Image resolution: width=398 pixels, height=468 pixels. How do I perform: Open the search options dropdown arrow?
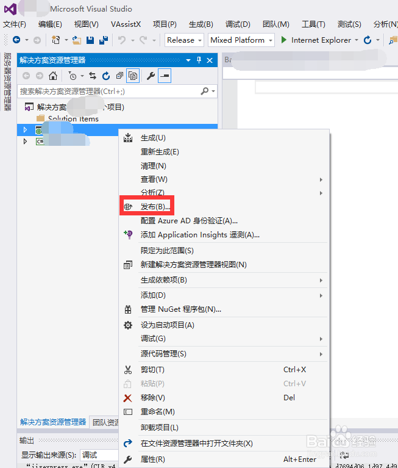click(213, 91)
